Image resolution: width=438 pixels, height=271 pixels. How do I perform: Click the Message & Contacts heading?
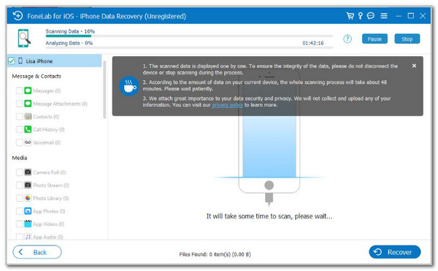click(x=36, y=76)
